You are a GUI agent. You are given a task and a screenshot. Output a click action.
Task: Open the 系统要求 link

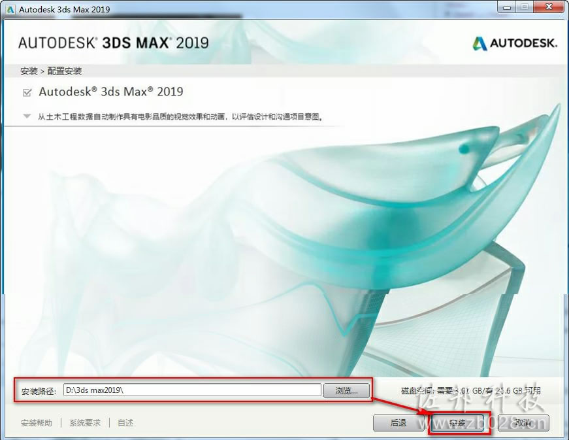coord(85,423)
